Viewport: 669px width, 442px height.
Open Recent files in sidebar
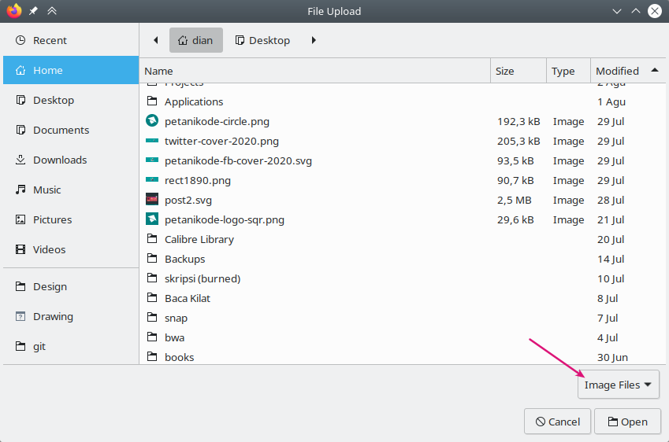pos(49,41)
